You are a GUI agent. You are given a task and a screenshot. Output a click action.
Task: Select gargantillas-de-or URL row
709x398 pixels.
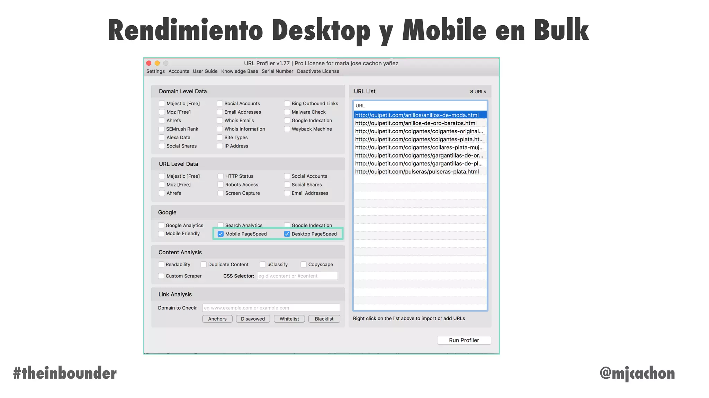click(x=420, y=155)
